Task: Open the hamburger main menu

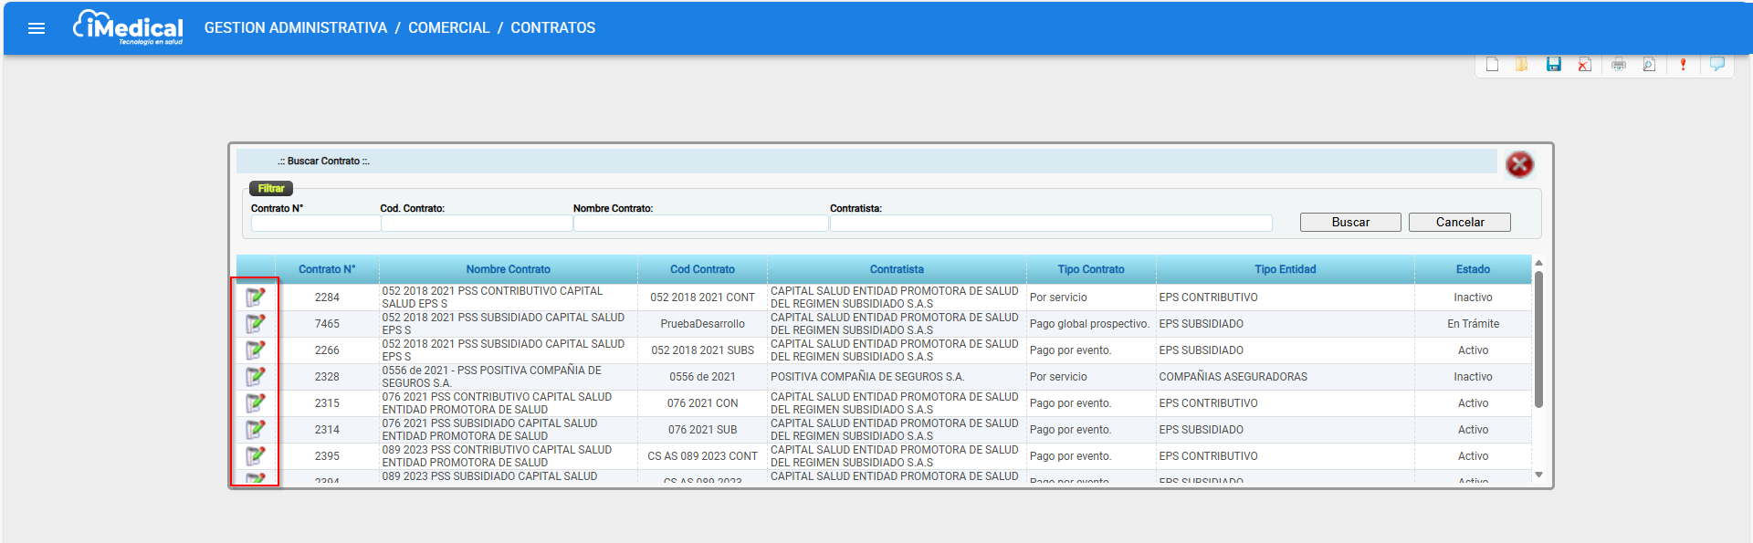Action: pos(37,28)
